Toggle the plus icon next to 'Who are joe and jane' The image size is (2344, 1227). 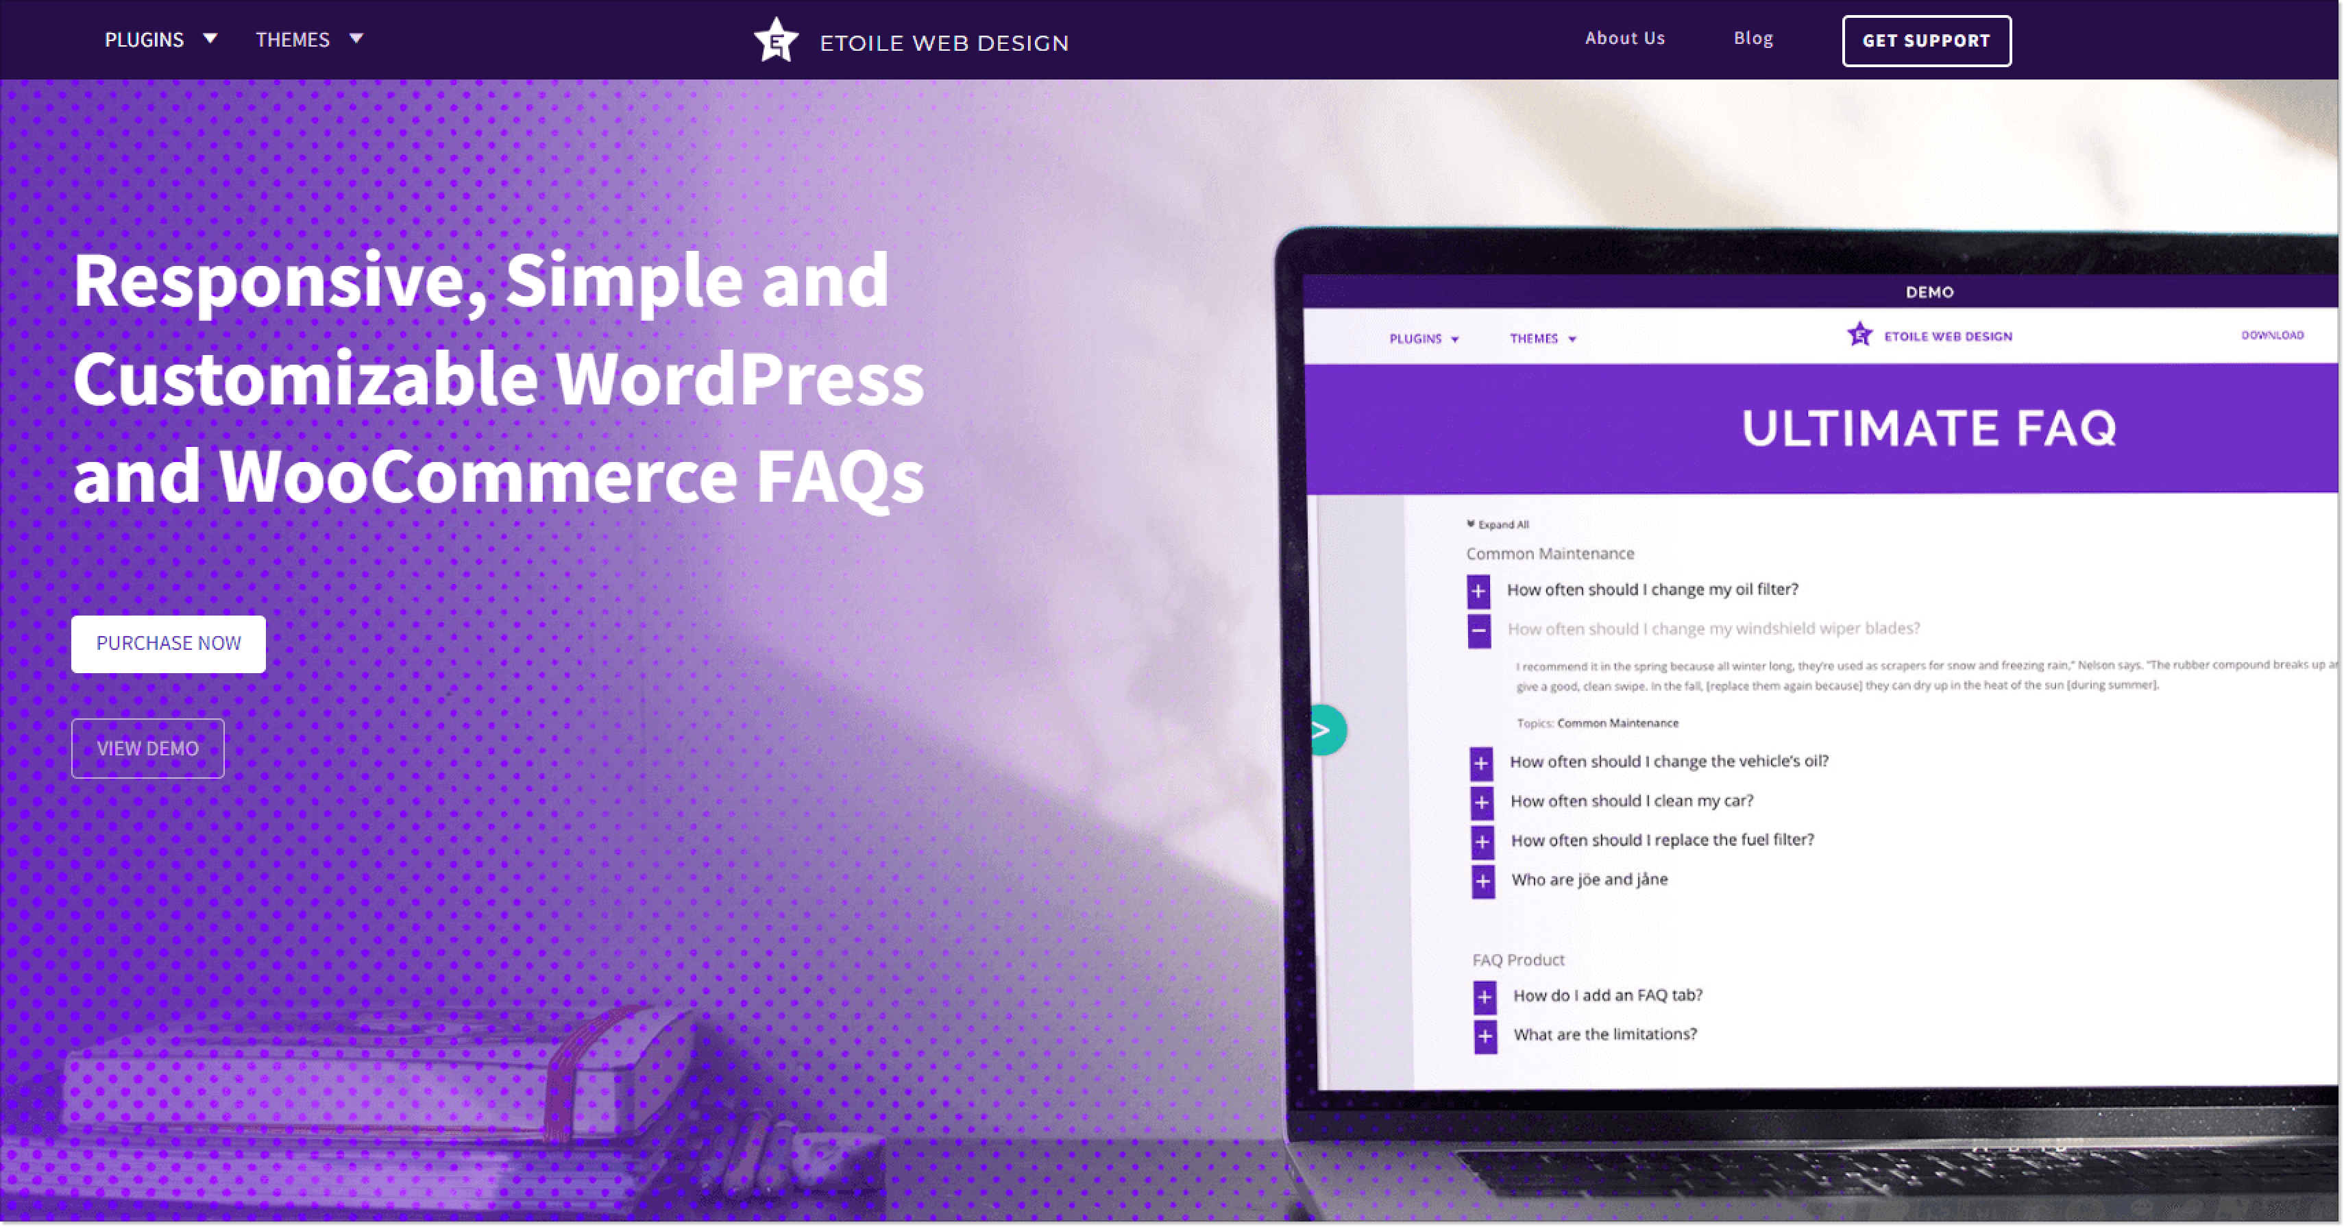[1480, 878]
